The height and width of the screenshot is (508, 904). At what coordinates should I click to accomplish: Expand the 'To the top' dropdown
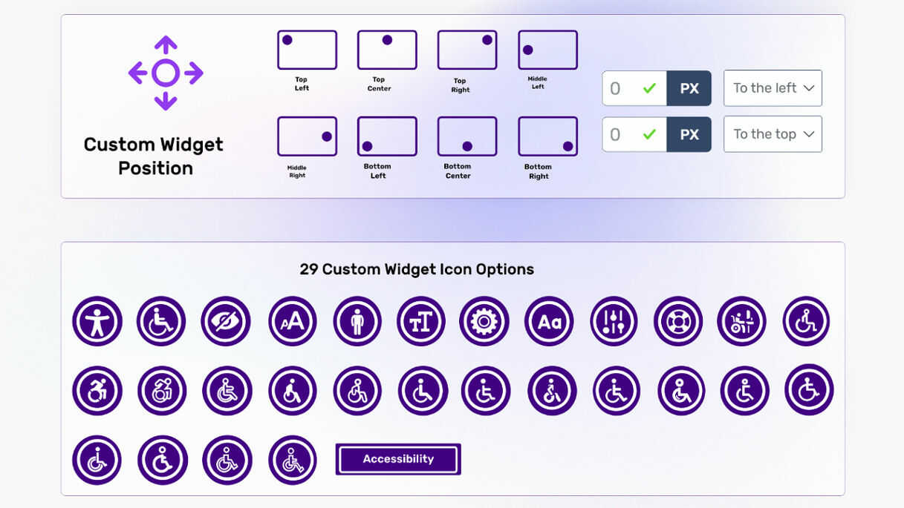(773, 134)
